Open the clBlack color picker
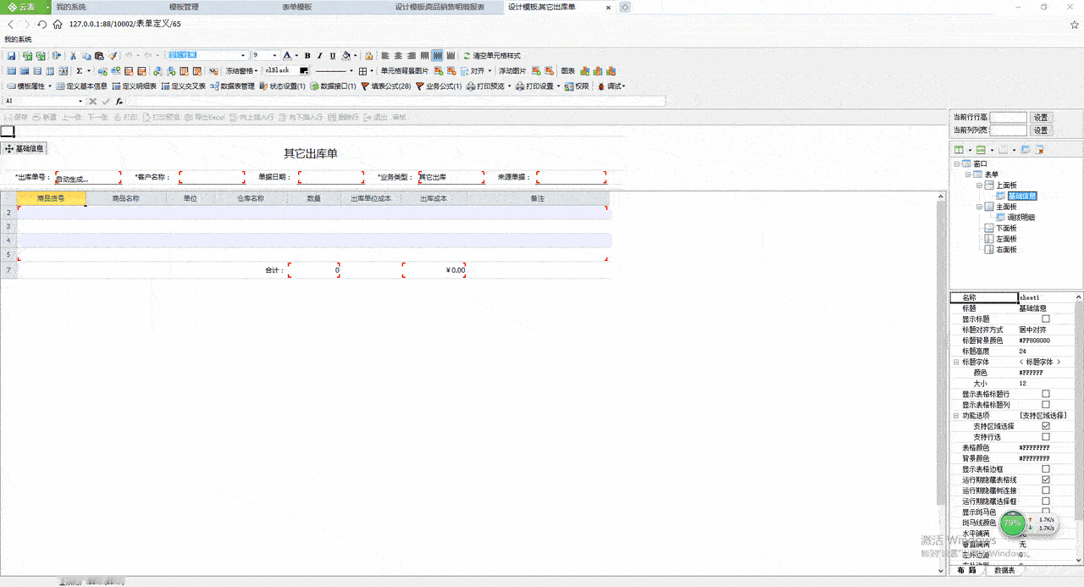 coord(287,71)
